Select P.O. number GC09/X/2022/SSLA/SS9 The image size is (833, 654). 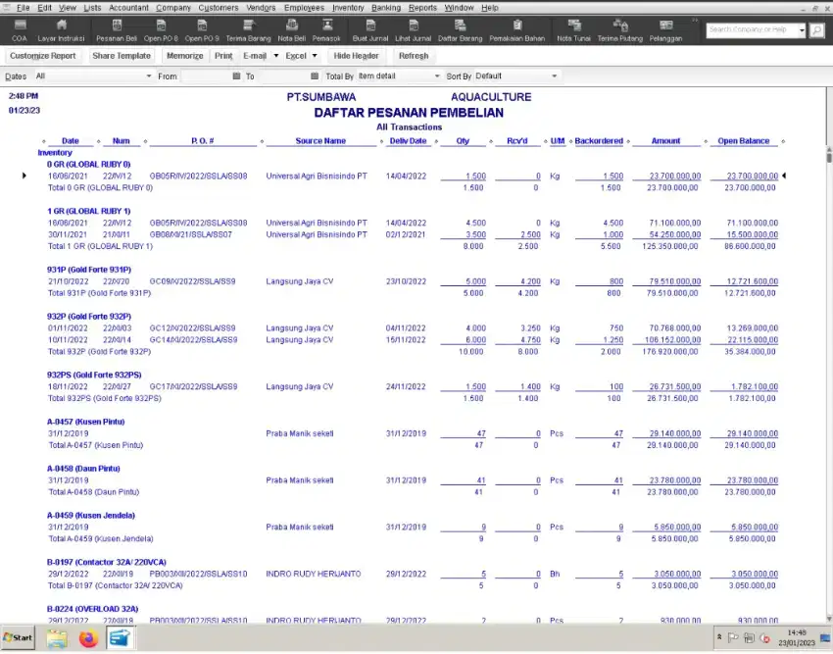click(x=192, y=281)
